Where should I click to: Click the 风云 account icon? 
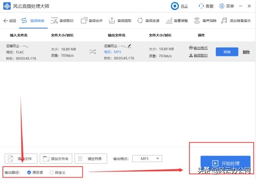point(175,6)
